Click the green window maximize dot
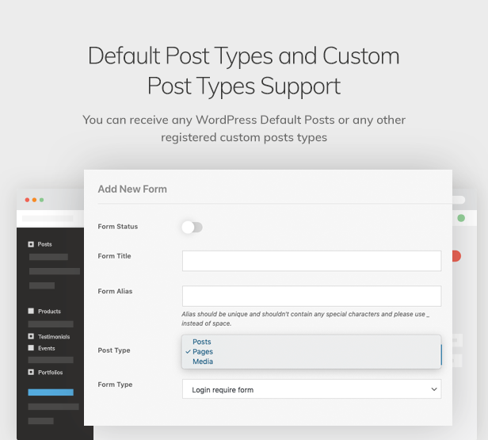The height and width of the screenshot is (440, 488). point(41,200)
